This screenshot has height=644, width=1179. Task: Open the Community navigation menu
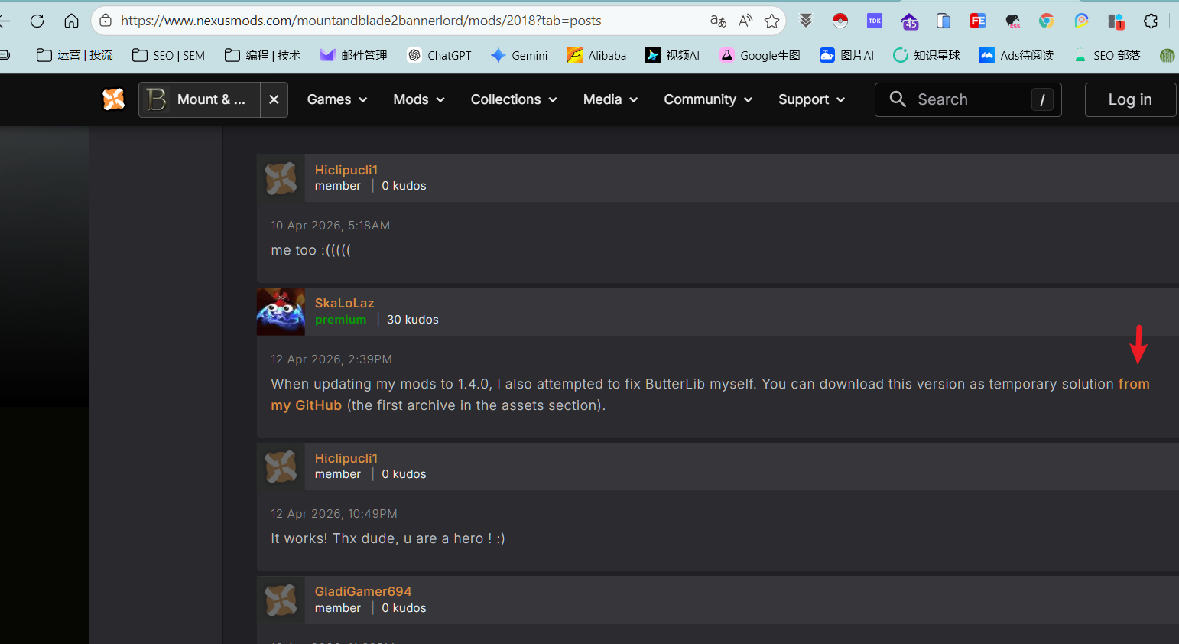pos(707,99)
